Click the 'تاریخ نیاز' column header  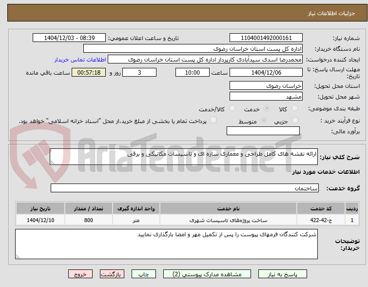coord(40,208)
